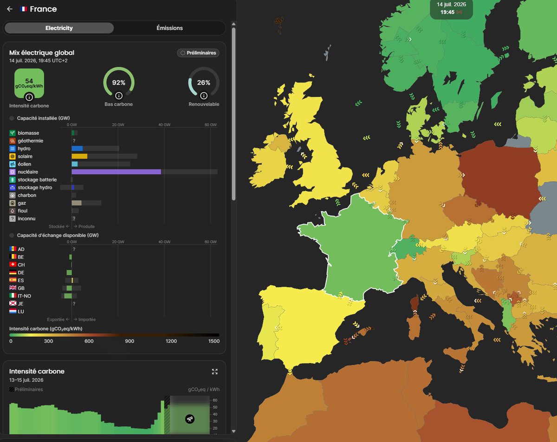The height and width of the screenshot is (442, 557).
Task: Click the "Bas carbone" gauge label
Action: click(119, 104)
